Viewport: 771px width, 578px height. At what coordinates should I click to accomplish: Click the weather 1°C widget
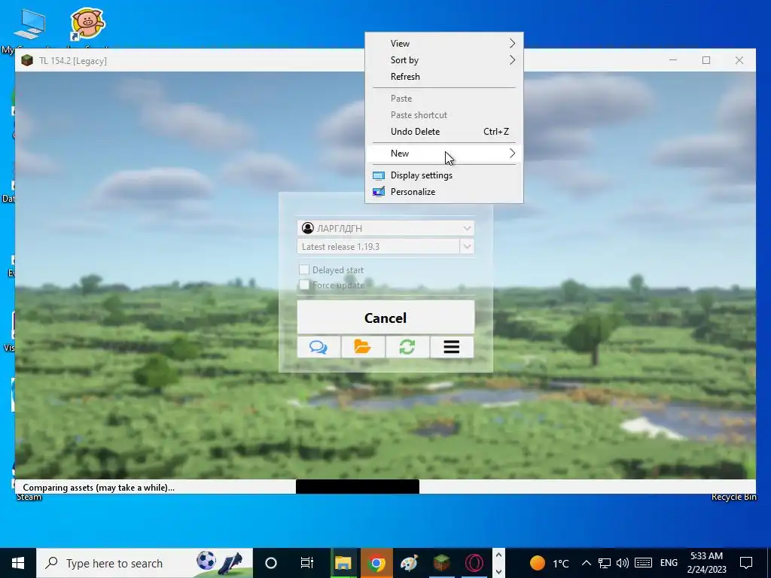[x=549, y=563]
